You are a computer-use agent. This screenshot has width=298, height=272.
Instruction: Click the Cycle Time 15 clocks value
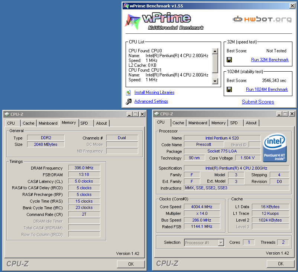(x=84, y=201)
